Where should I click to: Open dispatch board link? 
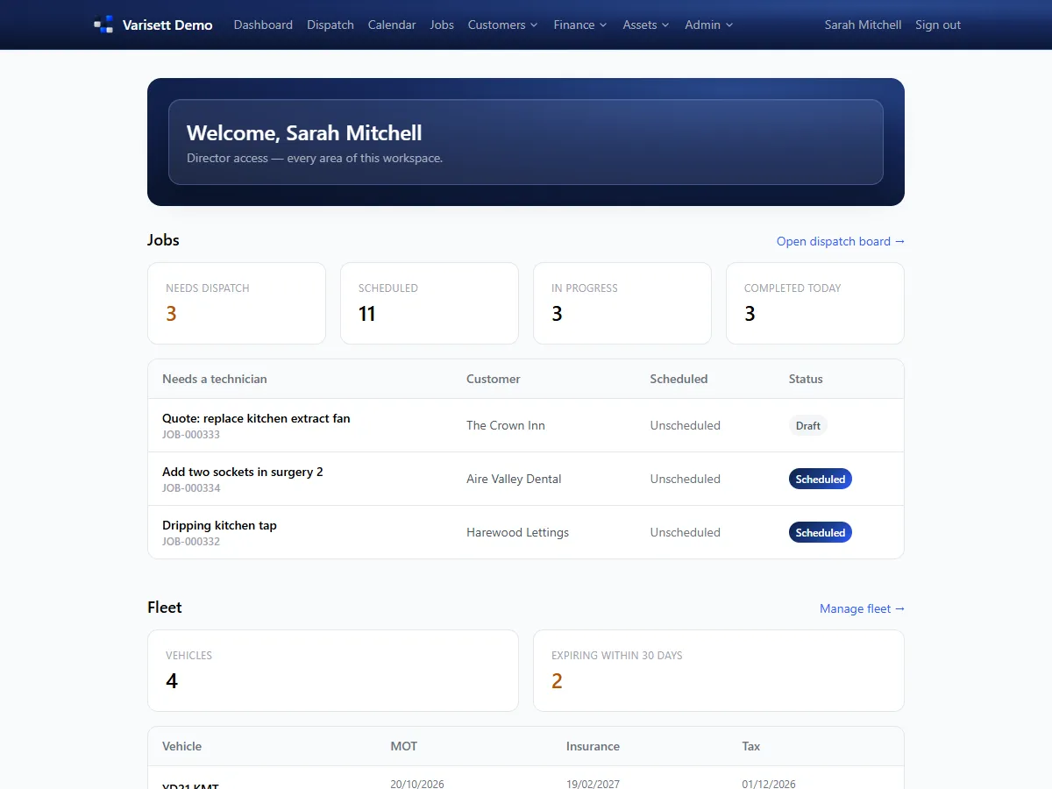841,241
